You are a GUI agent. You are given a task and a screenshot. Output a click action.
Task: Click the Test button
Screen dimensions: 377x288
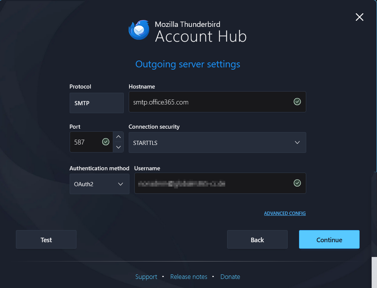[46, 240]
